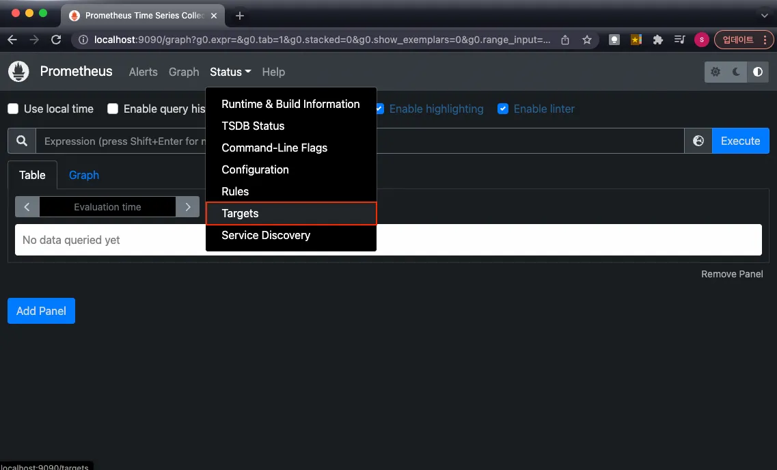This screenshot has width=777, height=470.
Task: Click the Add Panel button
Action: coord(41,311)
